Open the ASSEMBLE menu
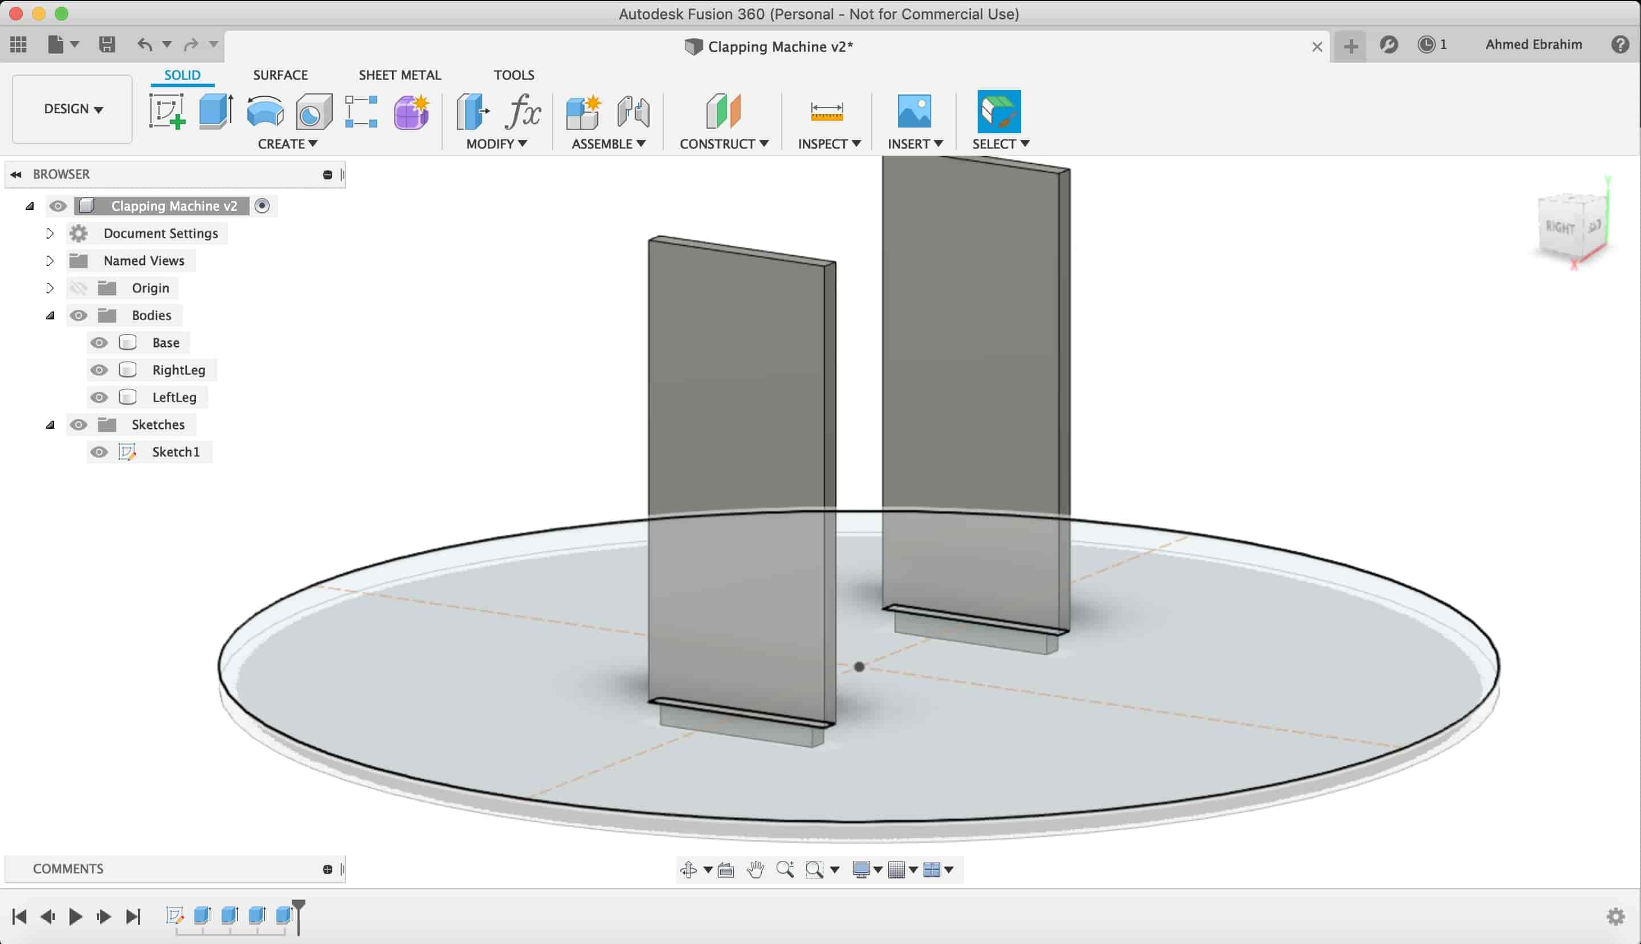 click(608, 144)
